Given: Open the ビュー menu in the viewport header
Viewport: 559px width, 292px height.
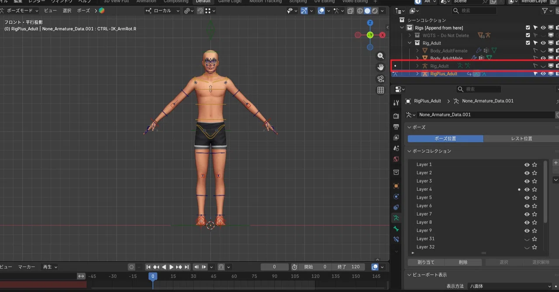Looking at the screenshot, I should tap(50, 11).
